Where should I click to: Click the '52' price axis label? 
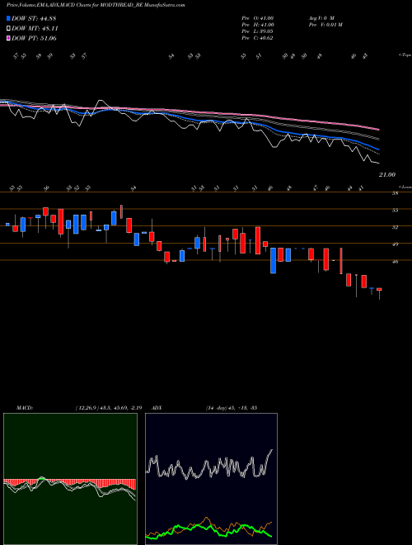click(x=395, y=227)
